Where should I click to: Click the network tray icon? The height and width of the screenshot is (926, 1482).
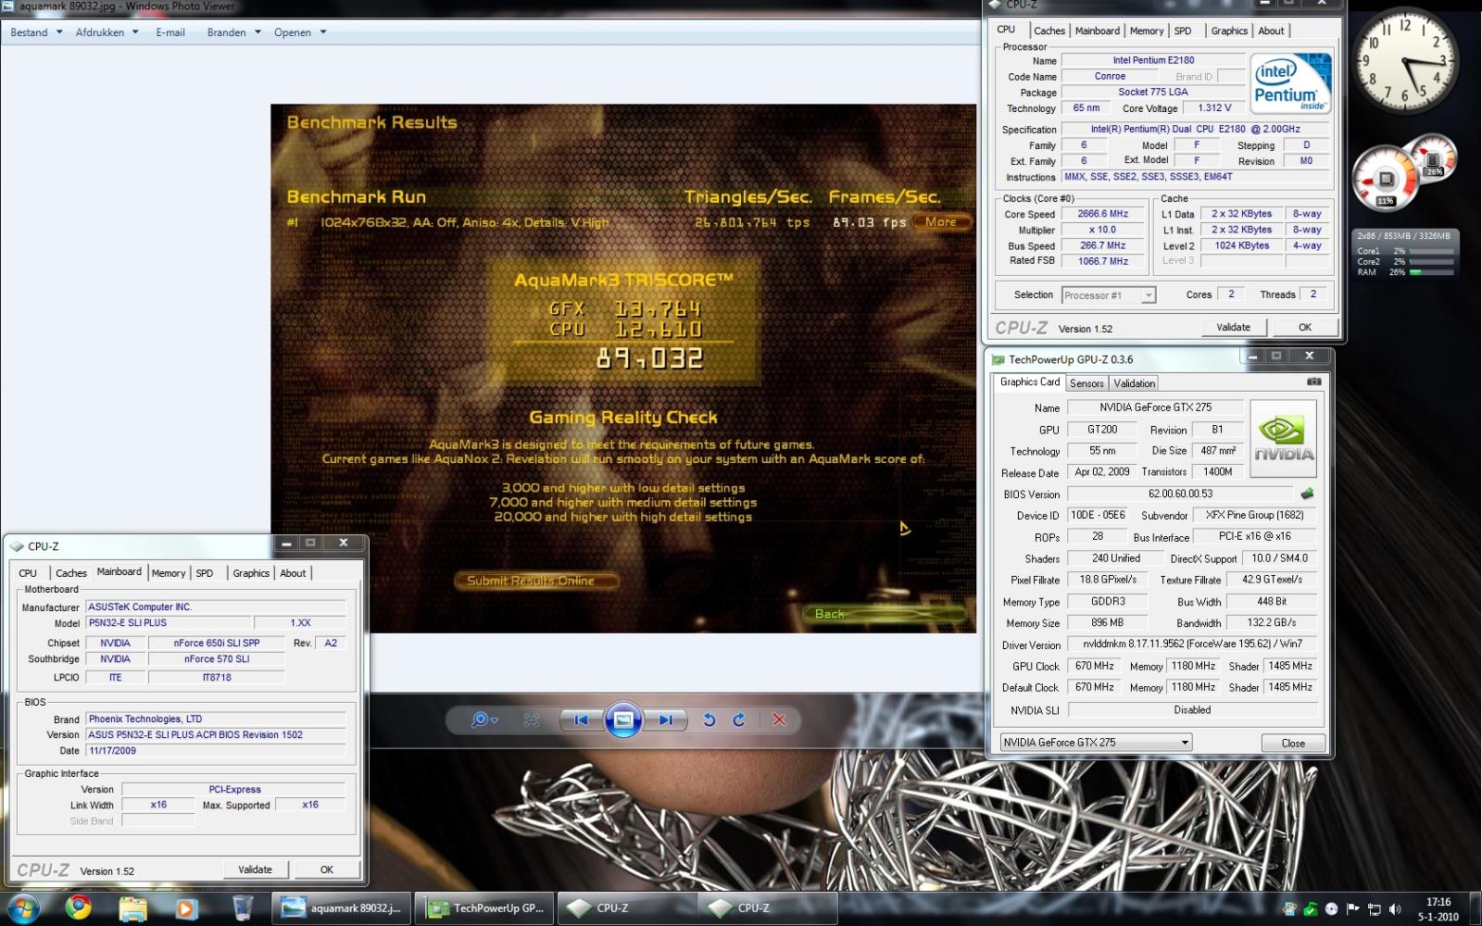pyautogui.click(x=1374, y=909)
